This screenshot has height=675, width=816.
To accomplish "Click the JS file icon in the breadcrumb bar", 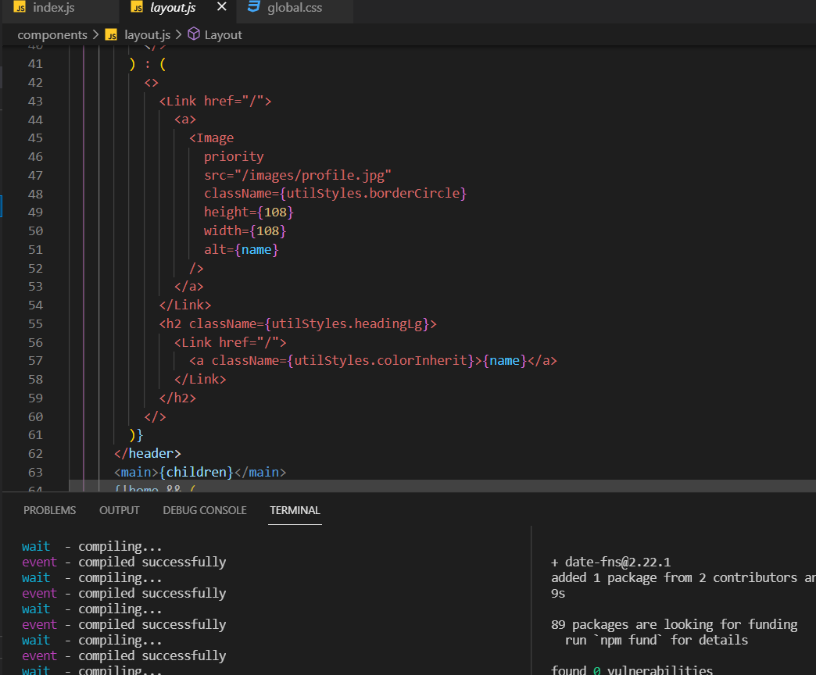I will [112, 34].
